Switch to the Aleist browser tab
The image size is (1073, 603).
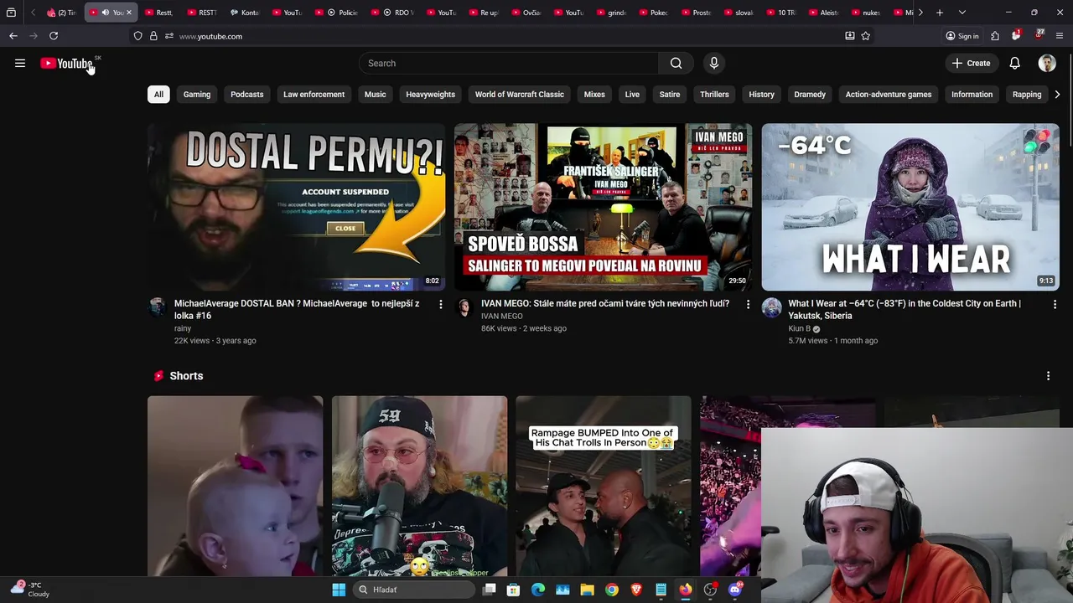(x=822, y=13)
